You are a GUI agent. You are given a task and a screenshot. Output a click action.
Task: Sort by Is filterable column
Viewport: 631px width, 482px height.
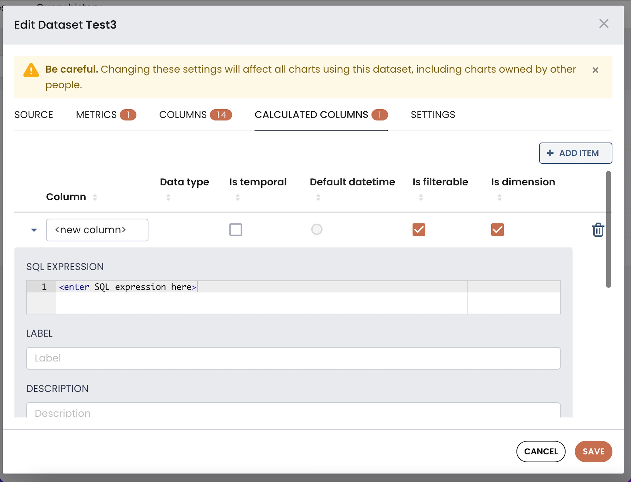(x=421, y=197)
